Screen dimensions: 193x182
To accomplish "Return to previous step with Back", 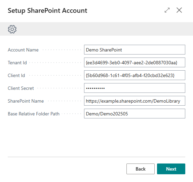I will [141, 169].
